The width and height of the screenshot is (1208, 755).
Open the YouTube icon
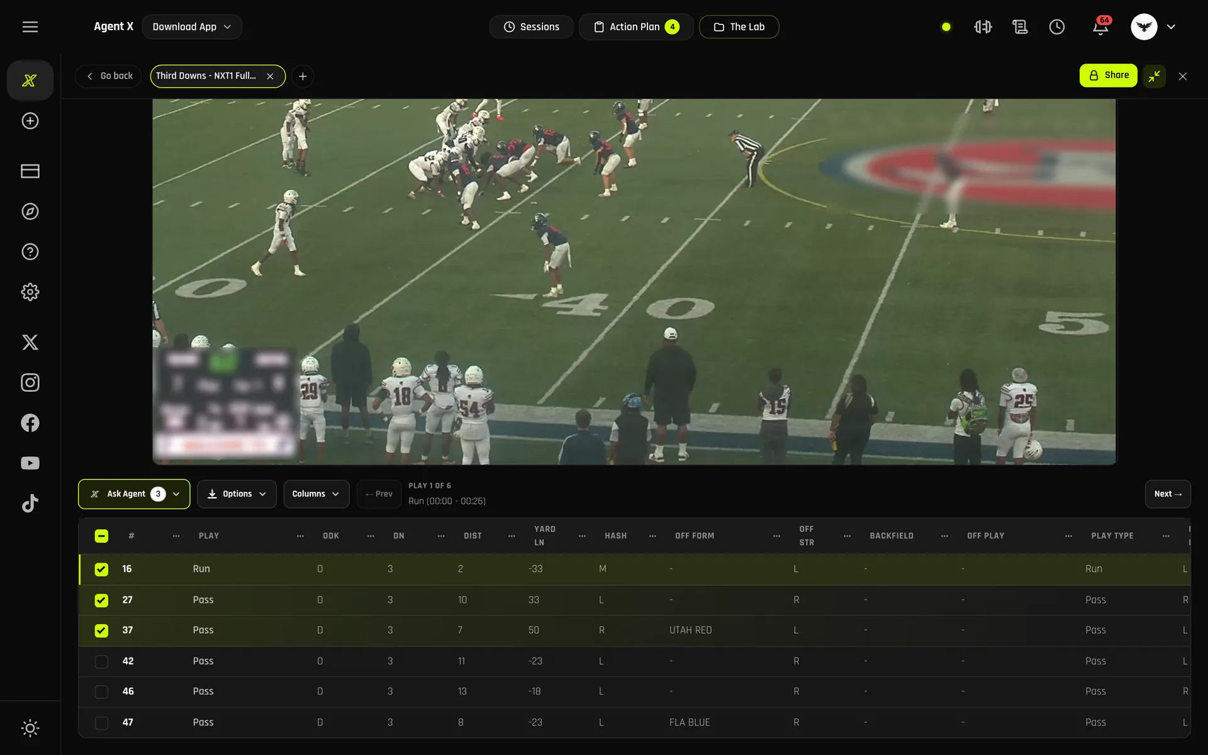click(x=30, y=463)
